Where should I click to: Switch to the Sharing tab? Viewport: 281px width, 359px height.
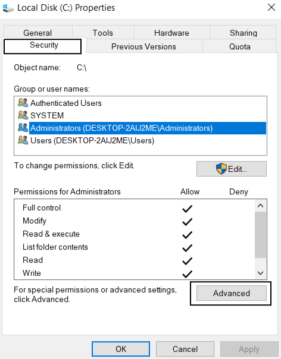click(243, 33)
